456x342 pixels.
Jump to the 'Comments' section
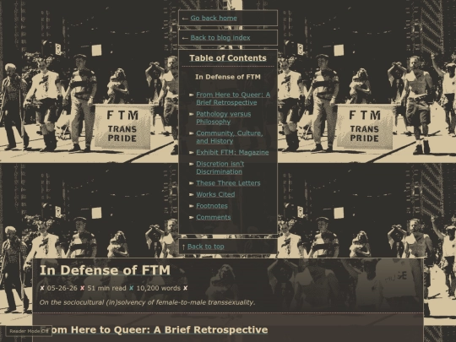(x=213, y=217)
